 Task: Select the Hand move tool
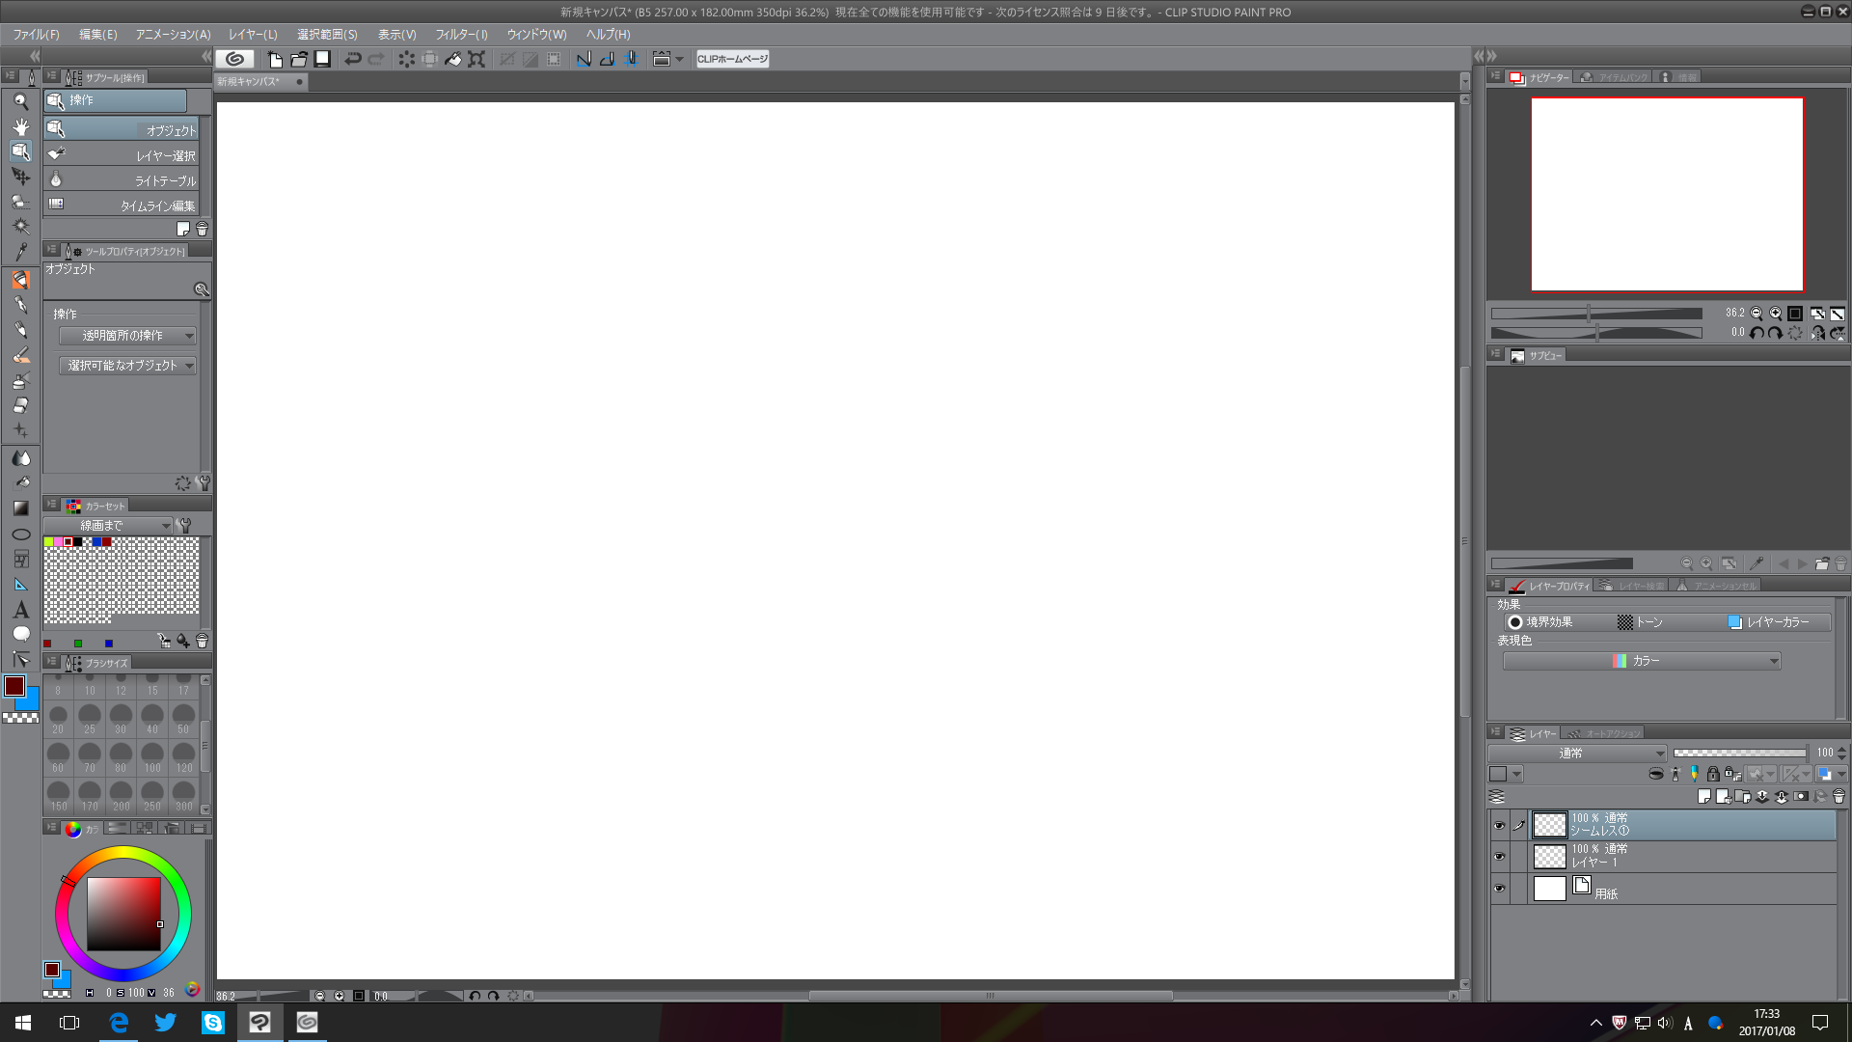20,126
